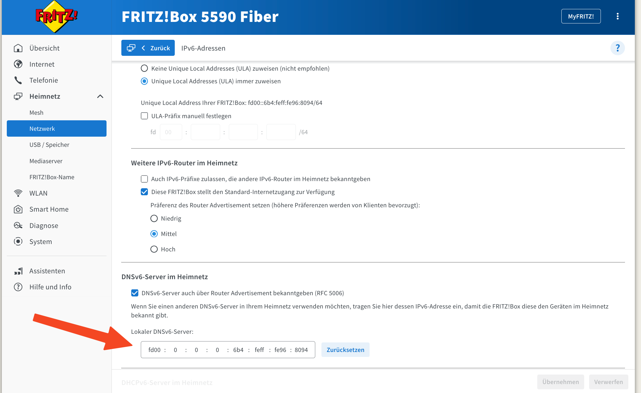Viewport: 641px width, 393px height.
Task: Click the Telefonie phone icon
Action: click(18, 80)
